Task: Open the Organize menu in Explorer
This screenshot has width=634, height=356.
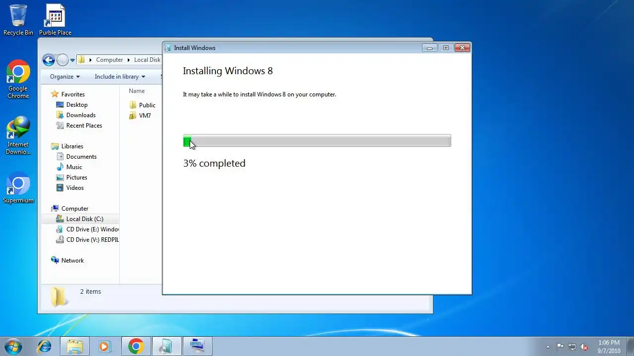Action: 65,77
